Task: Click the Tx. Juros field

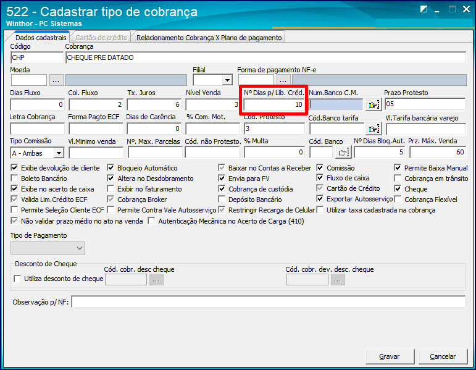Action: pos(154,104)
